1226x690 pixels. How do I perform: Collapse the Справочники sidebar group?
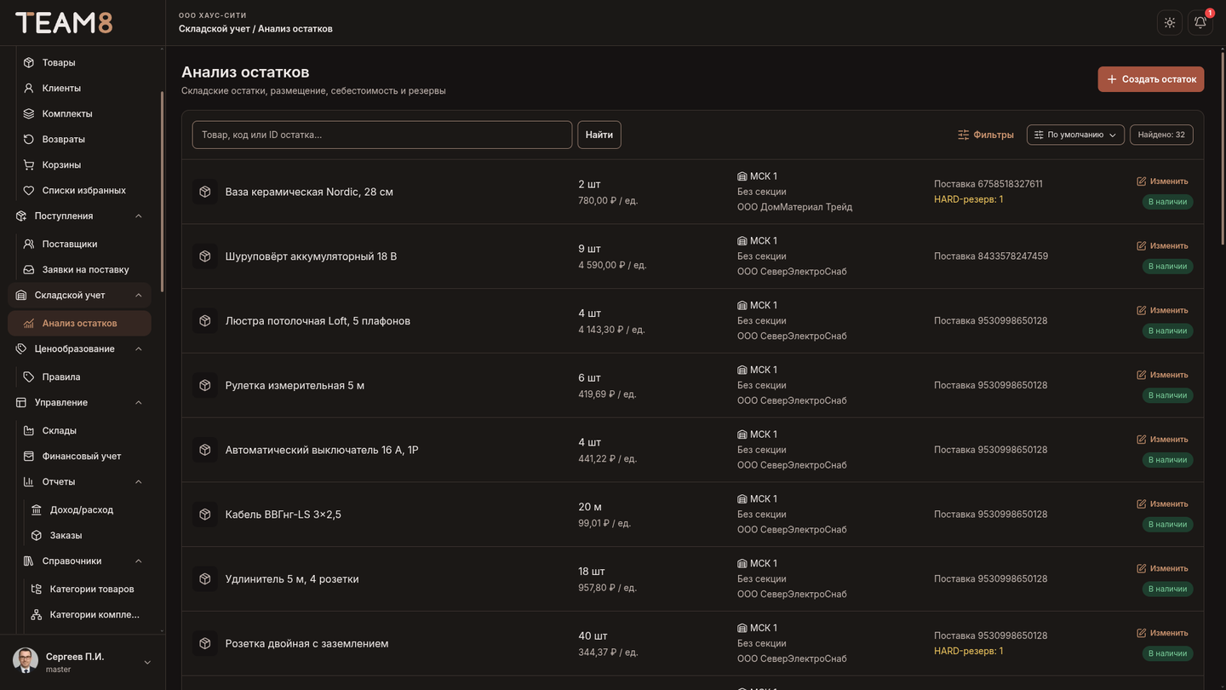click(x=139, y=561)
